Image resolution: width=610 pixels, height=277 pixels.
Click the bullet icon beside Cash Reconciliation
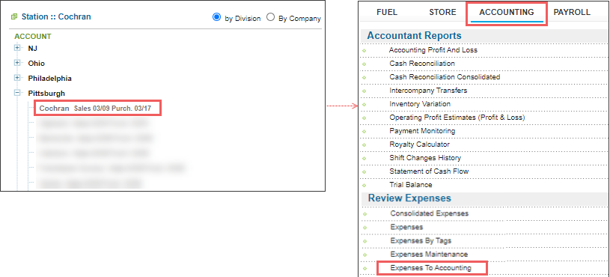click(x=365, y=64)
